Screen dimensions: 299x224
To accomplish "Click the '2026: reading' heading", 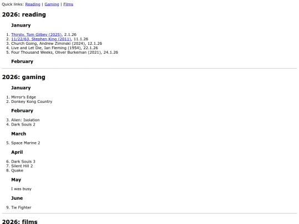I will click(x=24, y=15).
